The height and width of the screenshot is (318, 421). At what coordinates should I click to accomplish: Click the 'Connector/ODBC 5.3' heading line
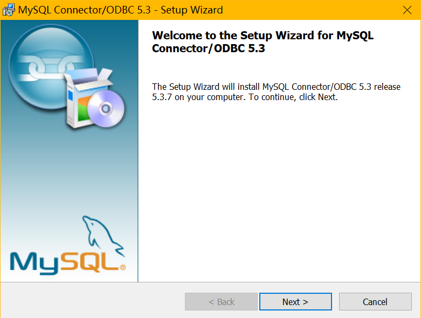[x=209, y=48]
